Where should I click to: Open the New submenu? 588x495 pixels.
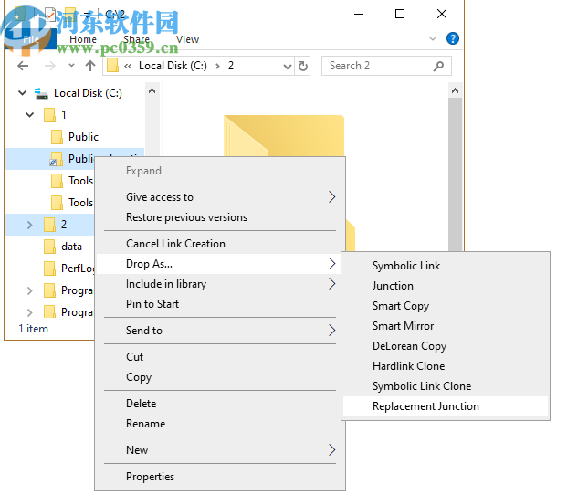[x=220, y=450]
